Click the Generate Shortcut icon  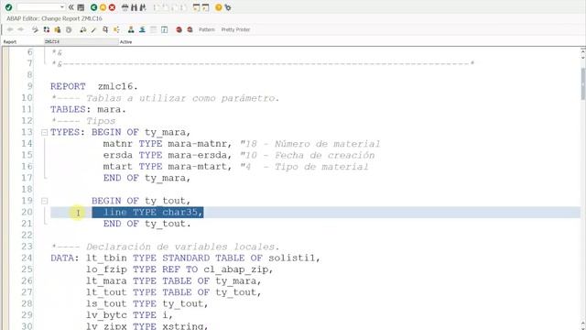pos(205,7)
